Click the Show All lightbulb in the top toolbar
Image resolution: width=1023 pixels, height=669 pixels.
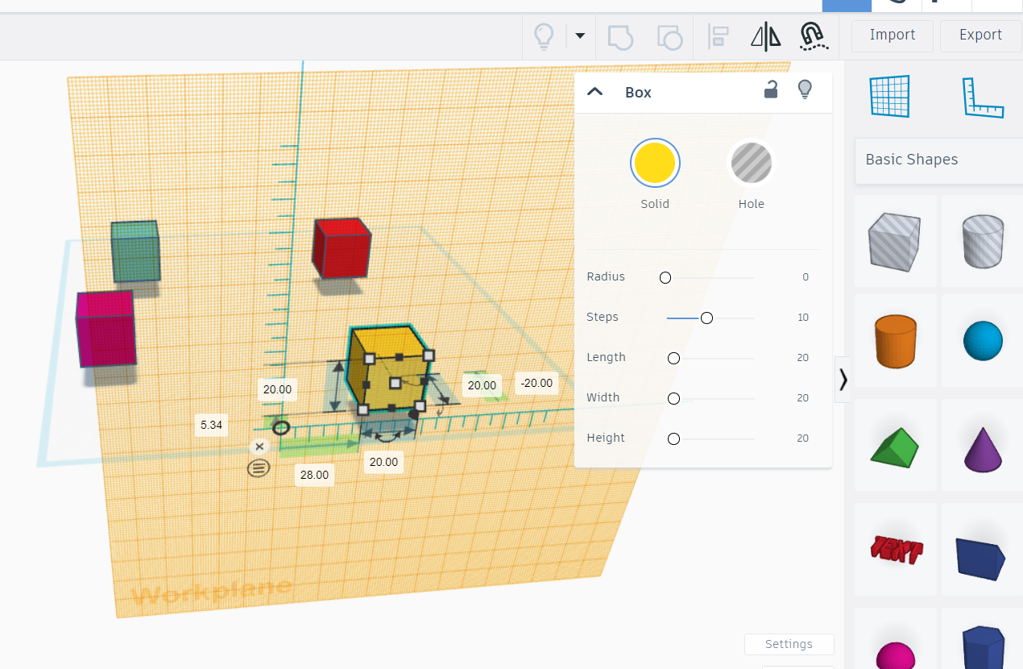click(x=545, y=36)
